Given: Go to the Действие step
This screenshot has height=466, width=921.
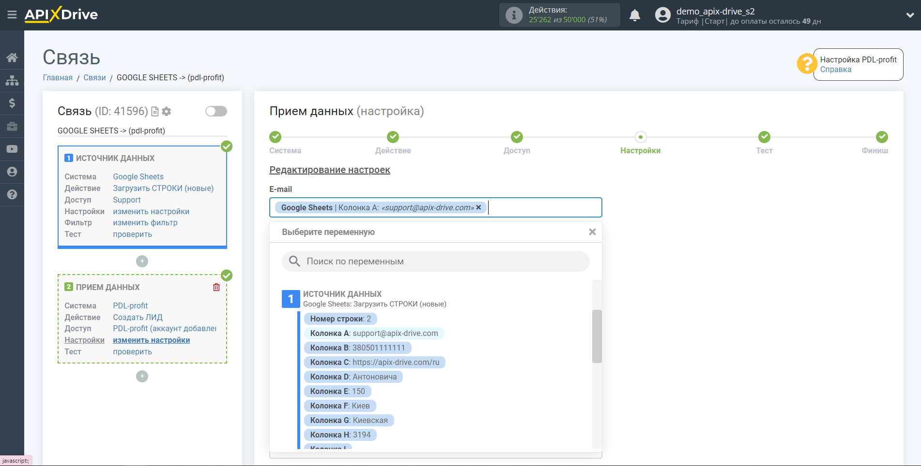Looking at the screenshot, I should (x=393, y=137).
